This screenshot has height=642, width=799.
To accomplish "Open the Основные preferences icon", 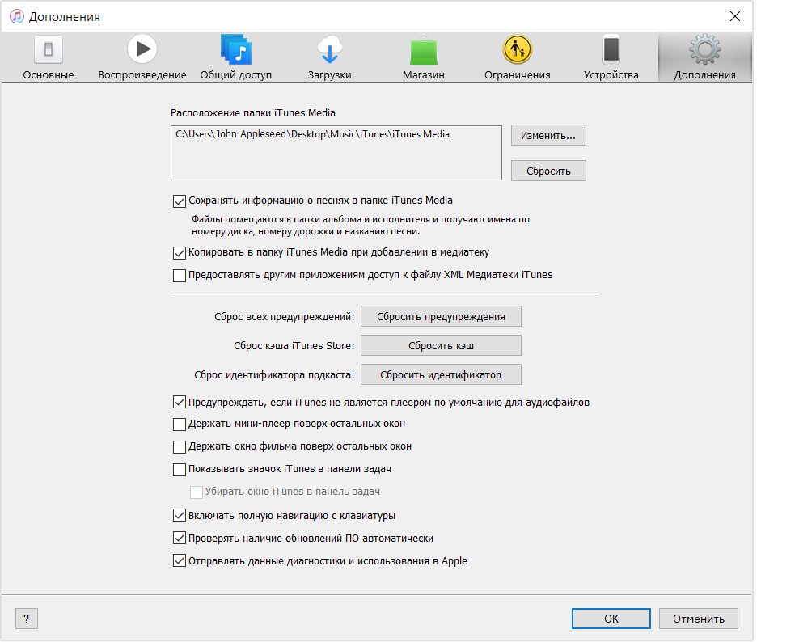I will pyautogui.click(x=49, y=50).
